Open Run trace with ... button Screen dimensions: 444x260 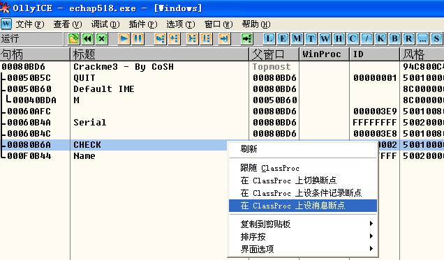[x=422, y=39]
